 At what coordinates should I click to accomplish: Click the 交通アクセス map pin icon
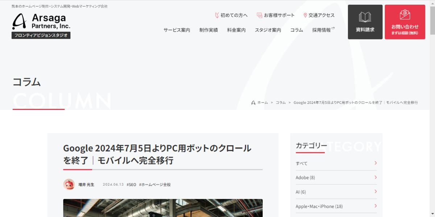(305, 15)
